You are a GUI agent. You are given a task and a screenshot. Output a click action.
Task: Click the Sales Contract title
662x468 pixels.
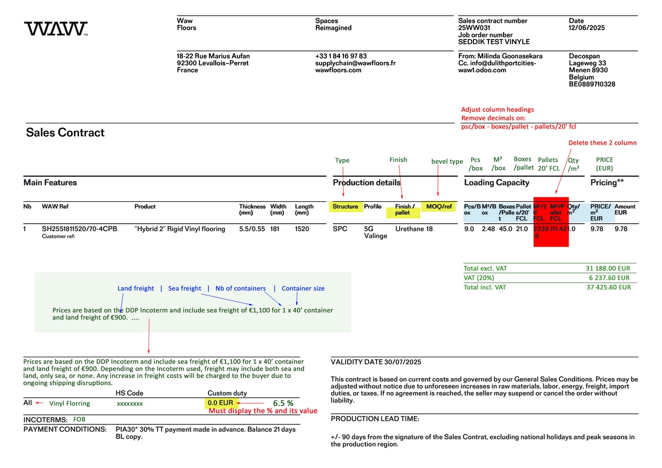coord(65,133)
